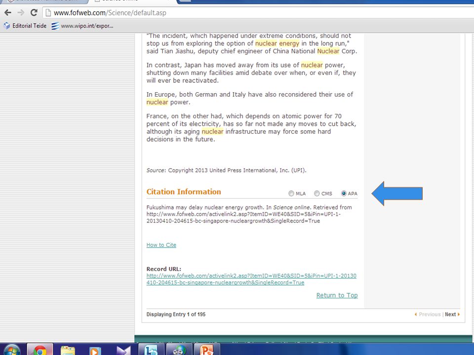Click the highlighted word 'energy' in the quote

289,43
